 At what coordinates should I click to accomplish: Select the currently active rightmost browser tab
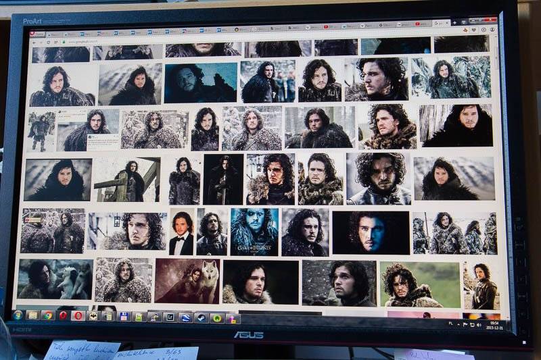coord(442,23)
